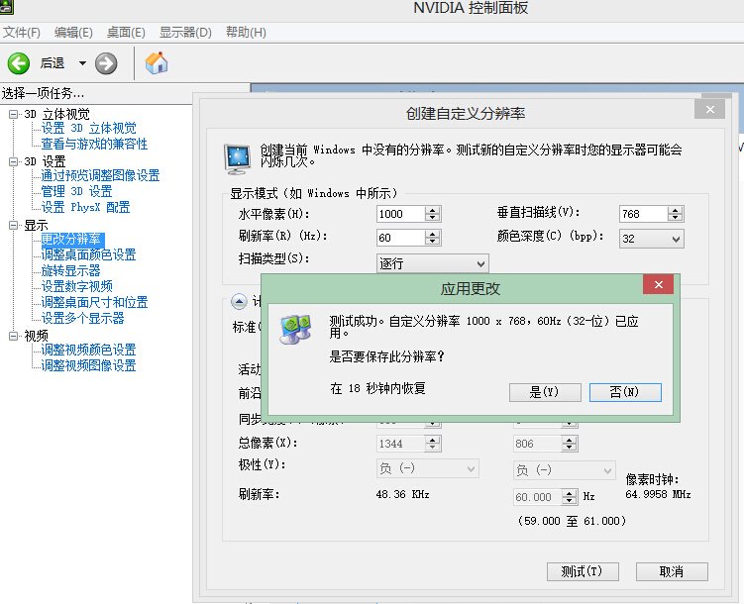Open 通过预览调整图像设置 link
Viewport: 744px width, 604px height.
100,175
